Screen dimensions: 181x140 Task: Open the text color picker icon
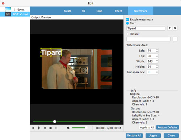[x=175, y=28]
